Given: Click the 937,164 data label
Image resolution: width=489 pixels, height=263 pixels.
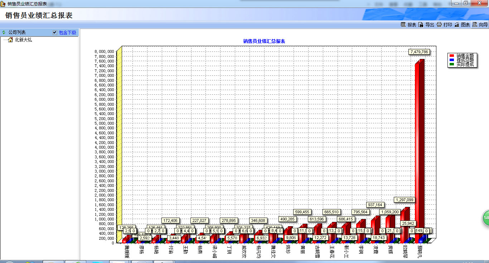Looking at the screenshot, I should (x=375, y=205).
